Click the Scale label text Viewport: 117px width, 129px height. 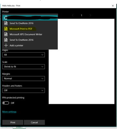[x=5, y=62]
